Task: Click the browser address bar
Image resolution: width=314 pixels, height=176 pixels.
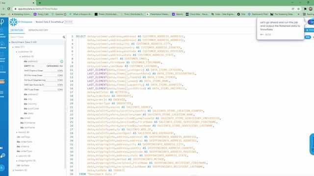Action: pos(152,9)
